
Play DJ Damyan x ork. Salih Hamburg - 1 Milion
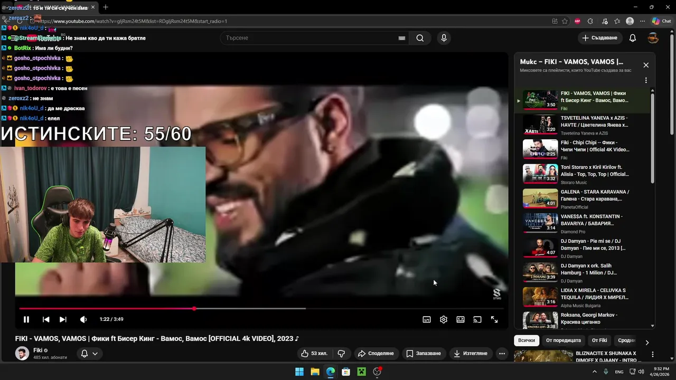click(x=583, y=272)
